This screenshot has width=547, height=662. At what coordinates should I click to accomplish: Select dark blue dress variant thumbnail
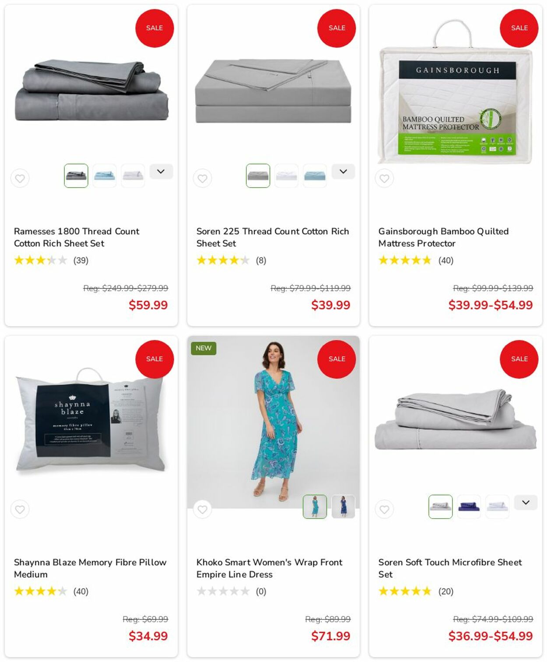pos(343,507)
